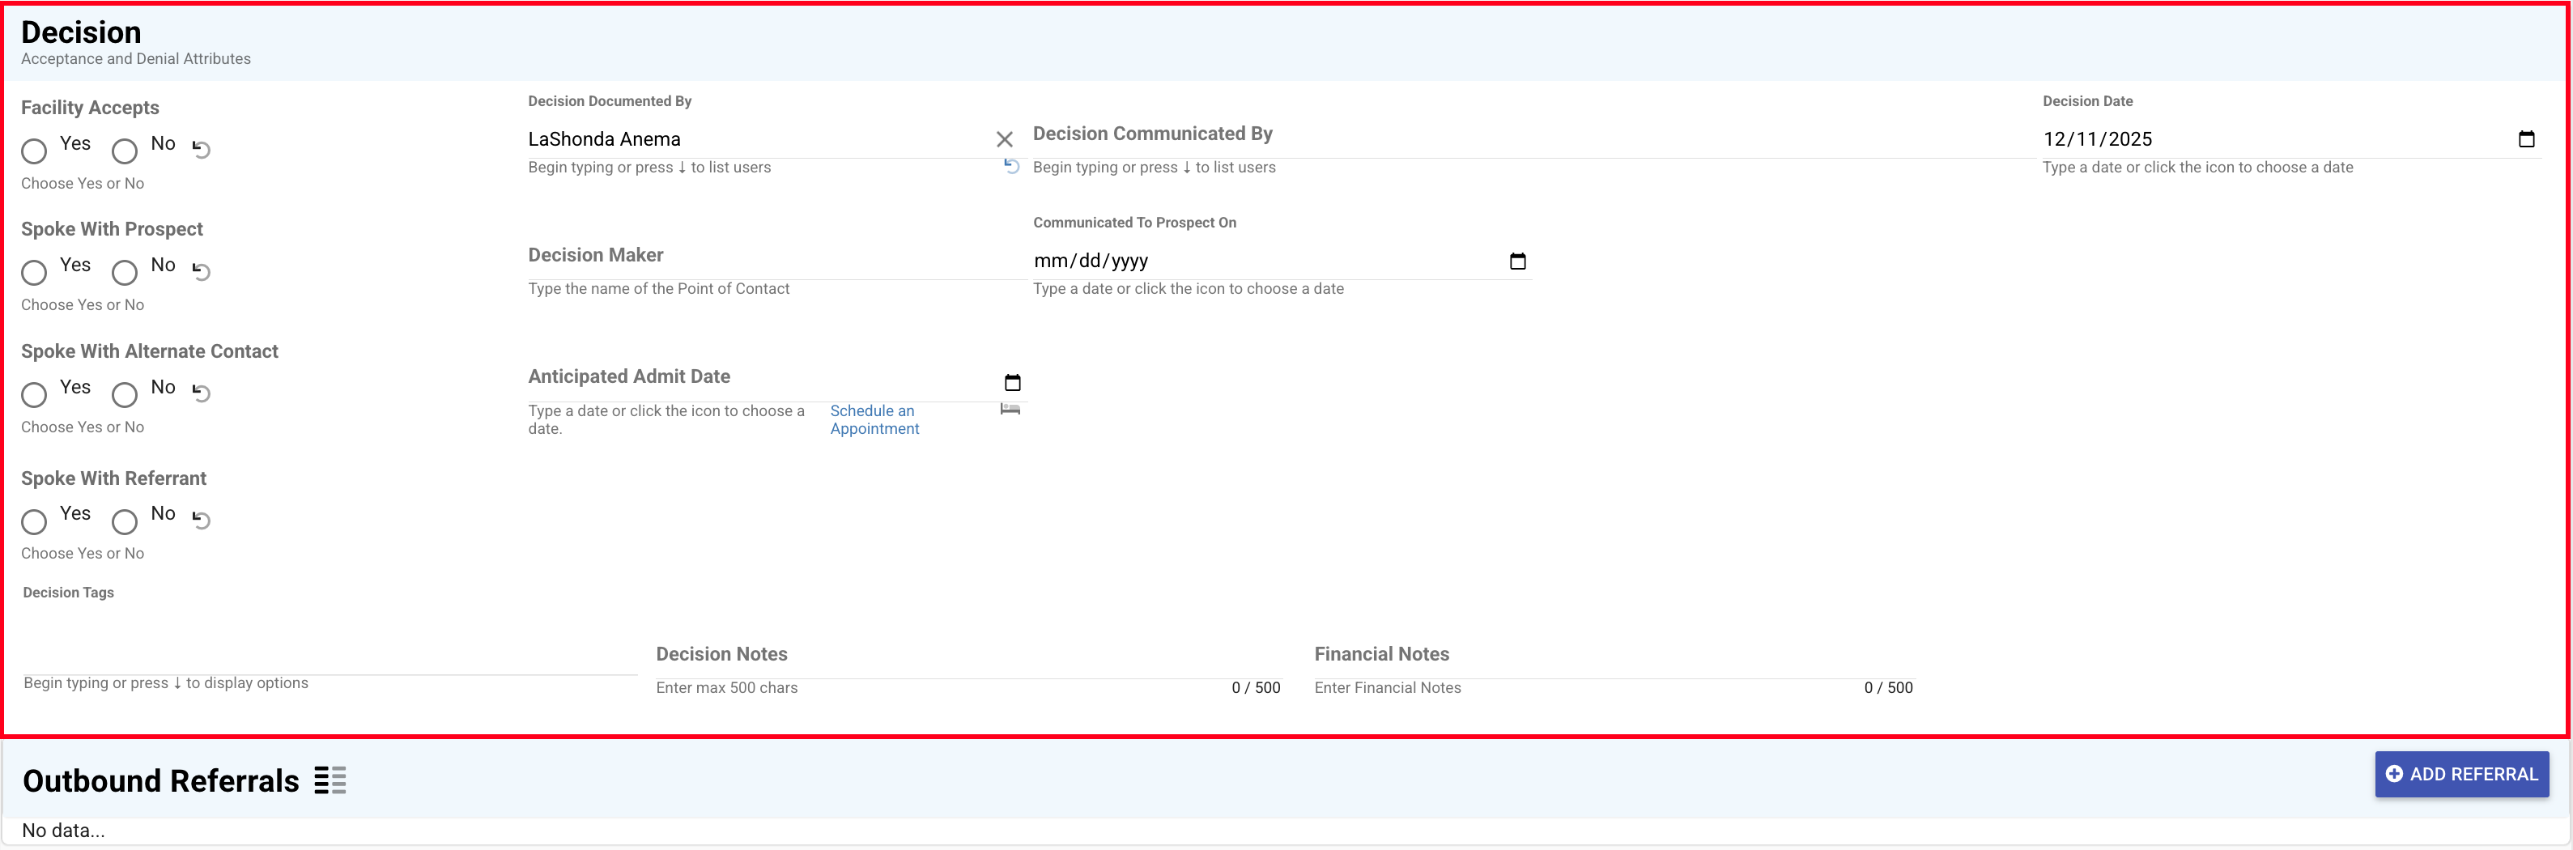Select No for Spoke With Prospect
Viewport: 2573px width, 850px height.
[125, 273]
